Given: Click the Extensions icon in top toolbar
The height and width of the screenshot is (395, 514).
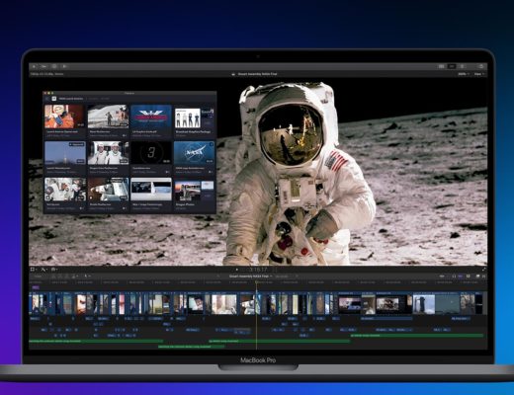Looking at the screenshot, I should (65, 66).
